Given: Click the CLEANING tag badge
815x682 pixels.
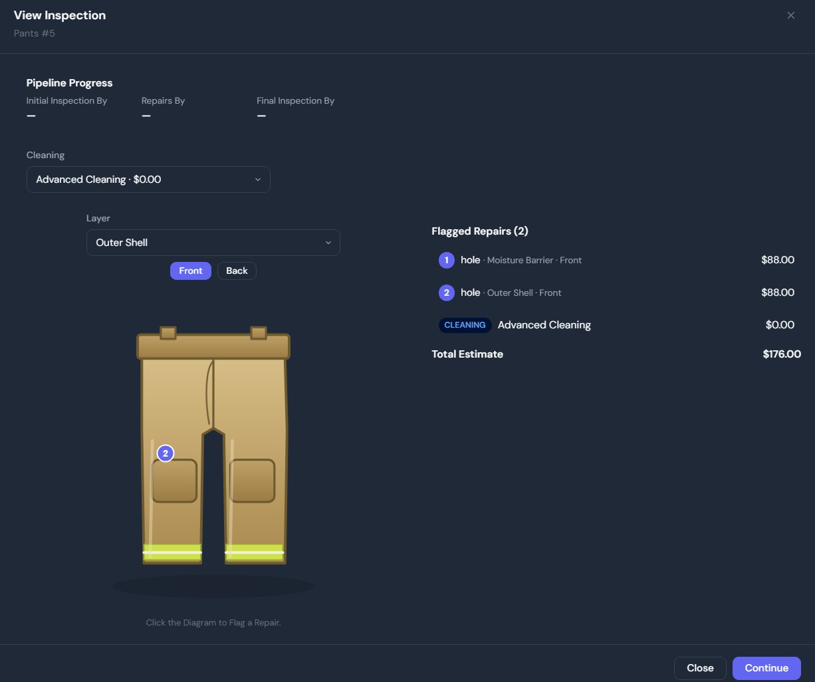Looking at the screenshot, I should click(x=465, y=325).
